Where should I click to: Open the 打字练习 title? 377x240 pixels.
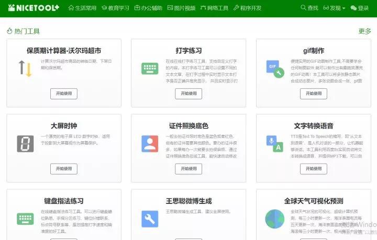(188, 51)
